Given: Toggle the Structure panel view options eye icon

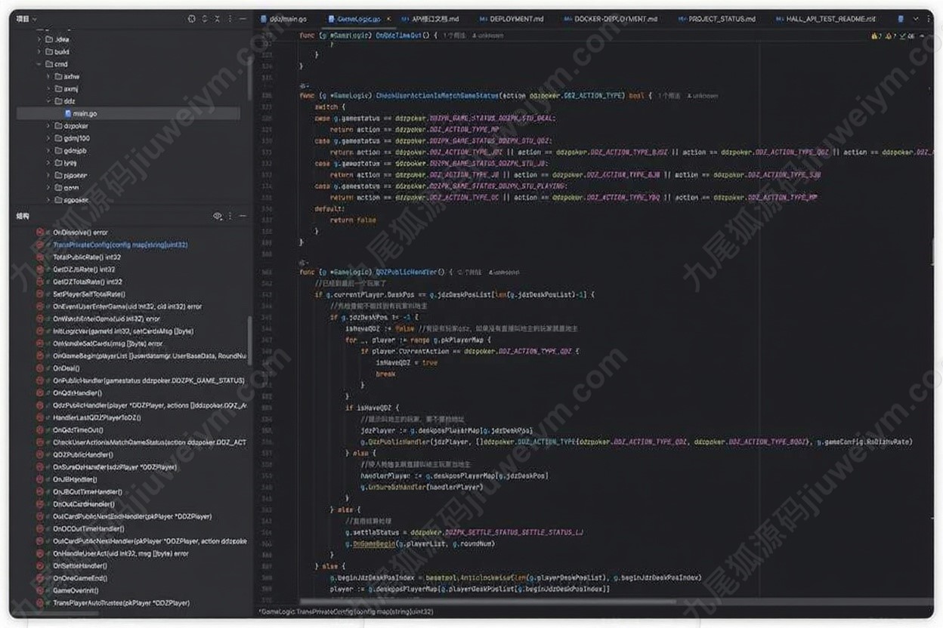Looking at the screenshot, I should [x=218, y=217].
